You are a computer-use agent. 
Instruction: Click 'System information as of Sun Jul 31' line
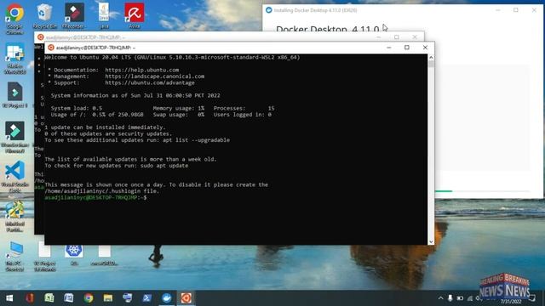tap(135, 95)
